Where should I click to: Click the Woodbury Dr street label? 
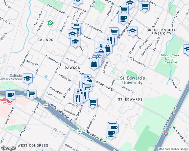tap(91, 122)
